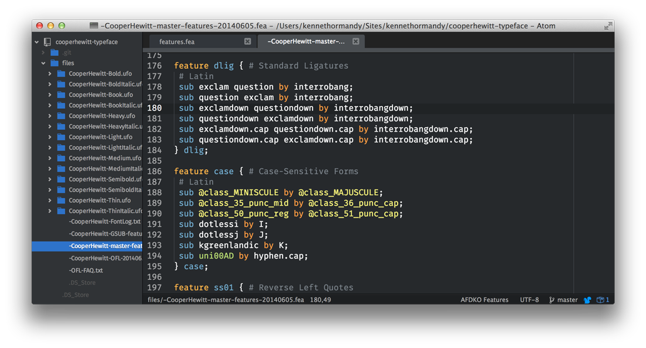Click '@class_MAJUSCULE' on line 188
Screen dimensions: 646x348
click(x=338, y=193)
